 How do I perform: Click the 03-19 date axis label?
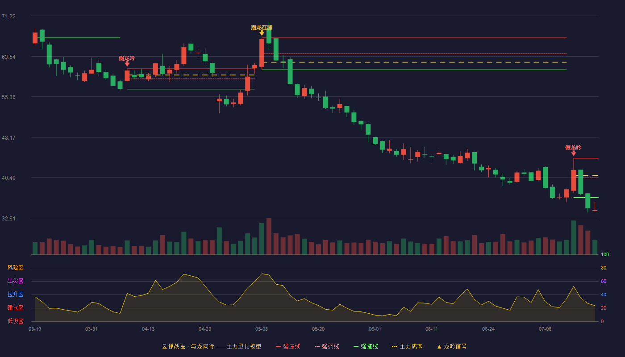click(35, 329)
